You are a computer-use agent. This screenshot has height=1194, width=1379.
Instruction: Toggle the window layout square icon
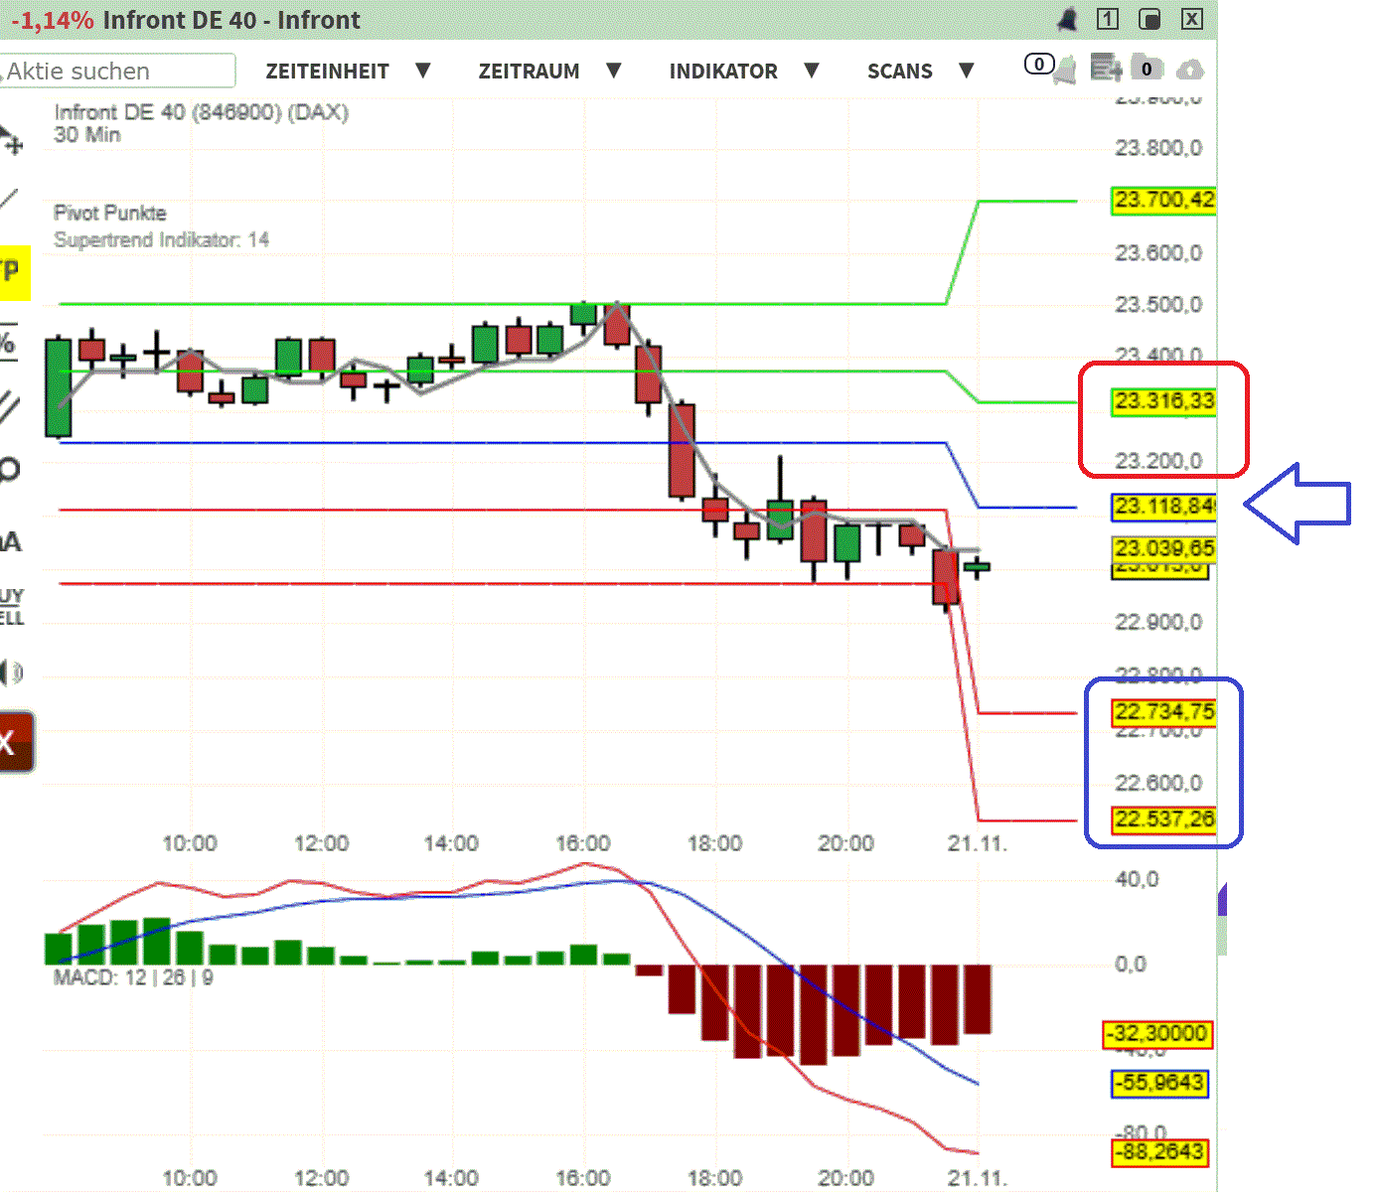[1149, 19]
